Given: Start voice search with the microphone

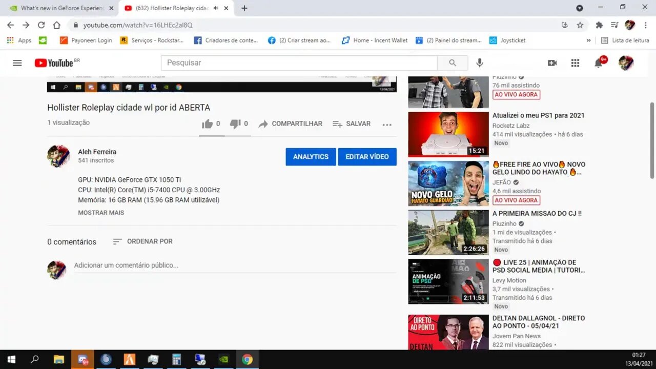Looking at the screenshot, I should pos(480,63).
